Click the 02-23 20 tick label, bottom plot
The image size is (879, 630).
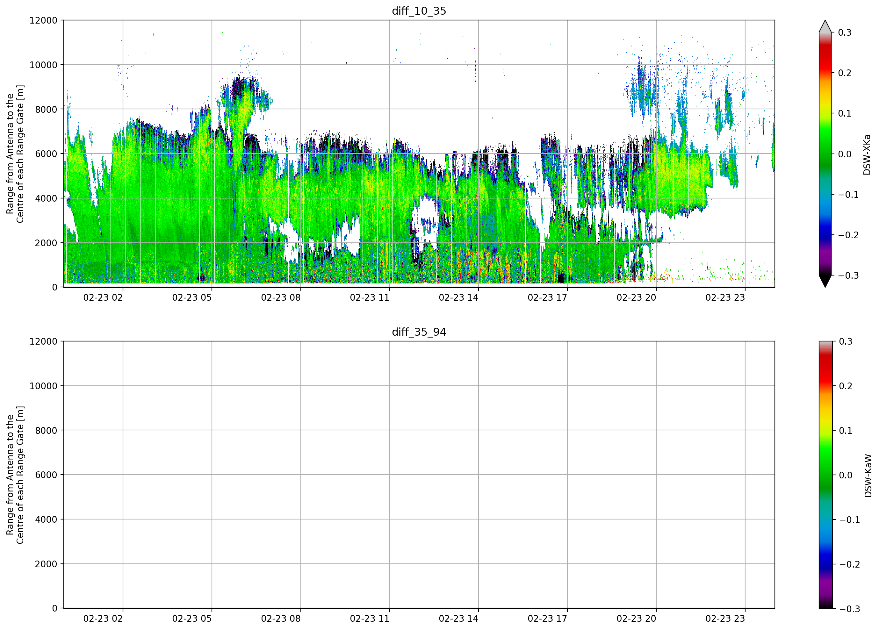click(x=636, y=619)
